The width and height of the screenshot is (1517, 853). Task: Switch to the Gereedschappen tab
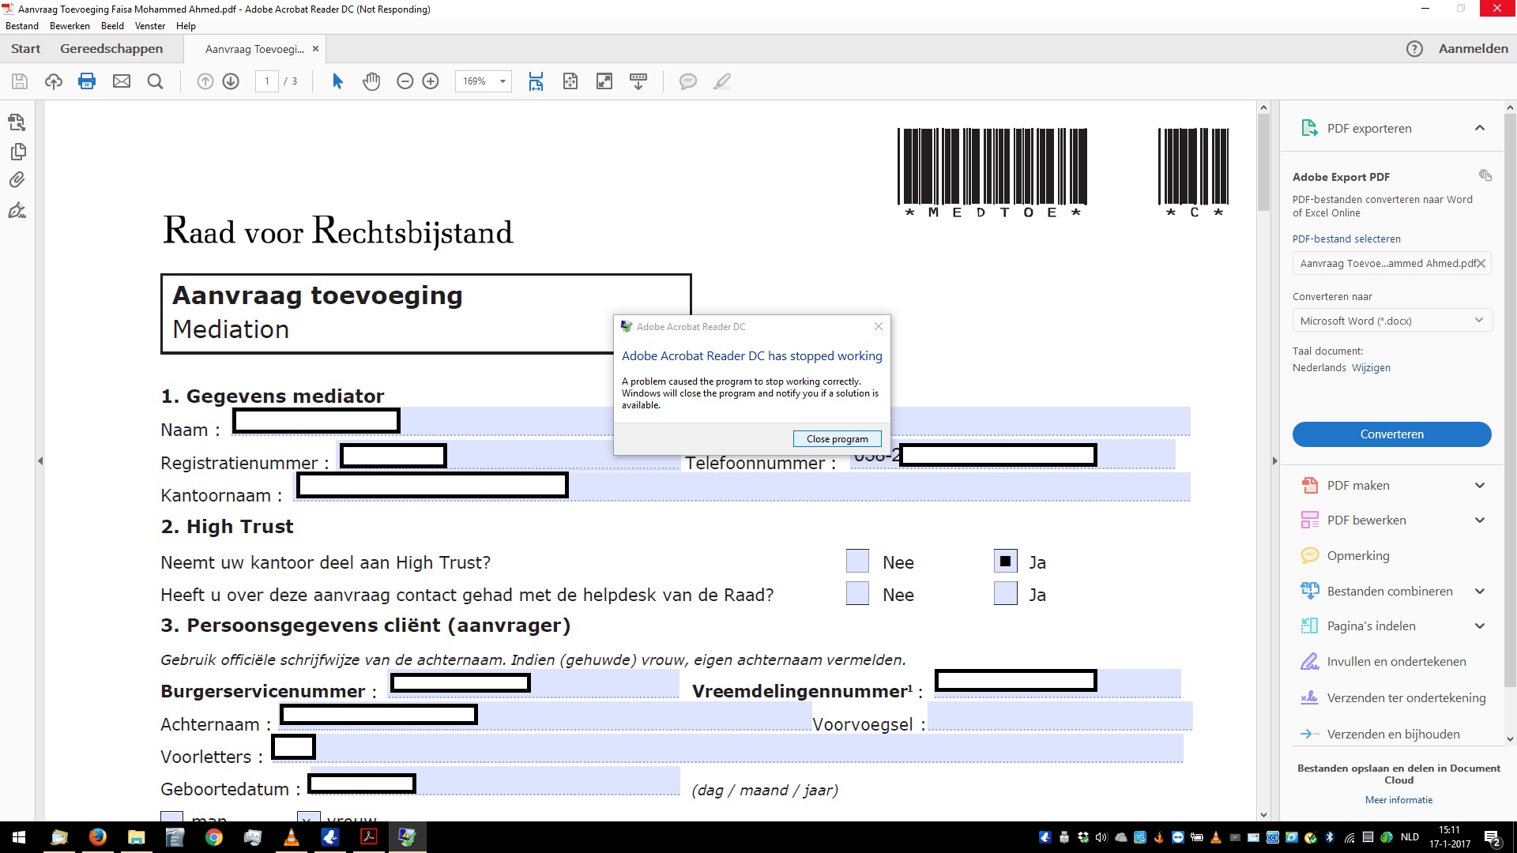coord(111,49)
